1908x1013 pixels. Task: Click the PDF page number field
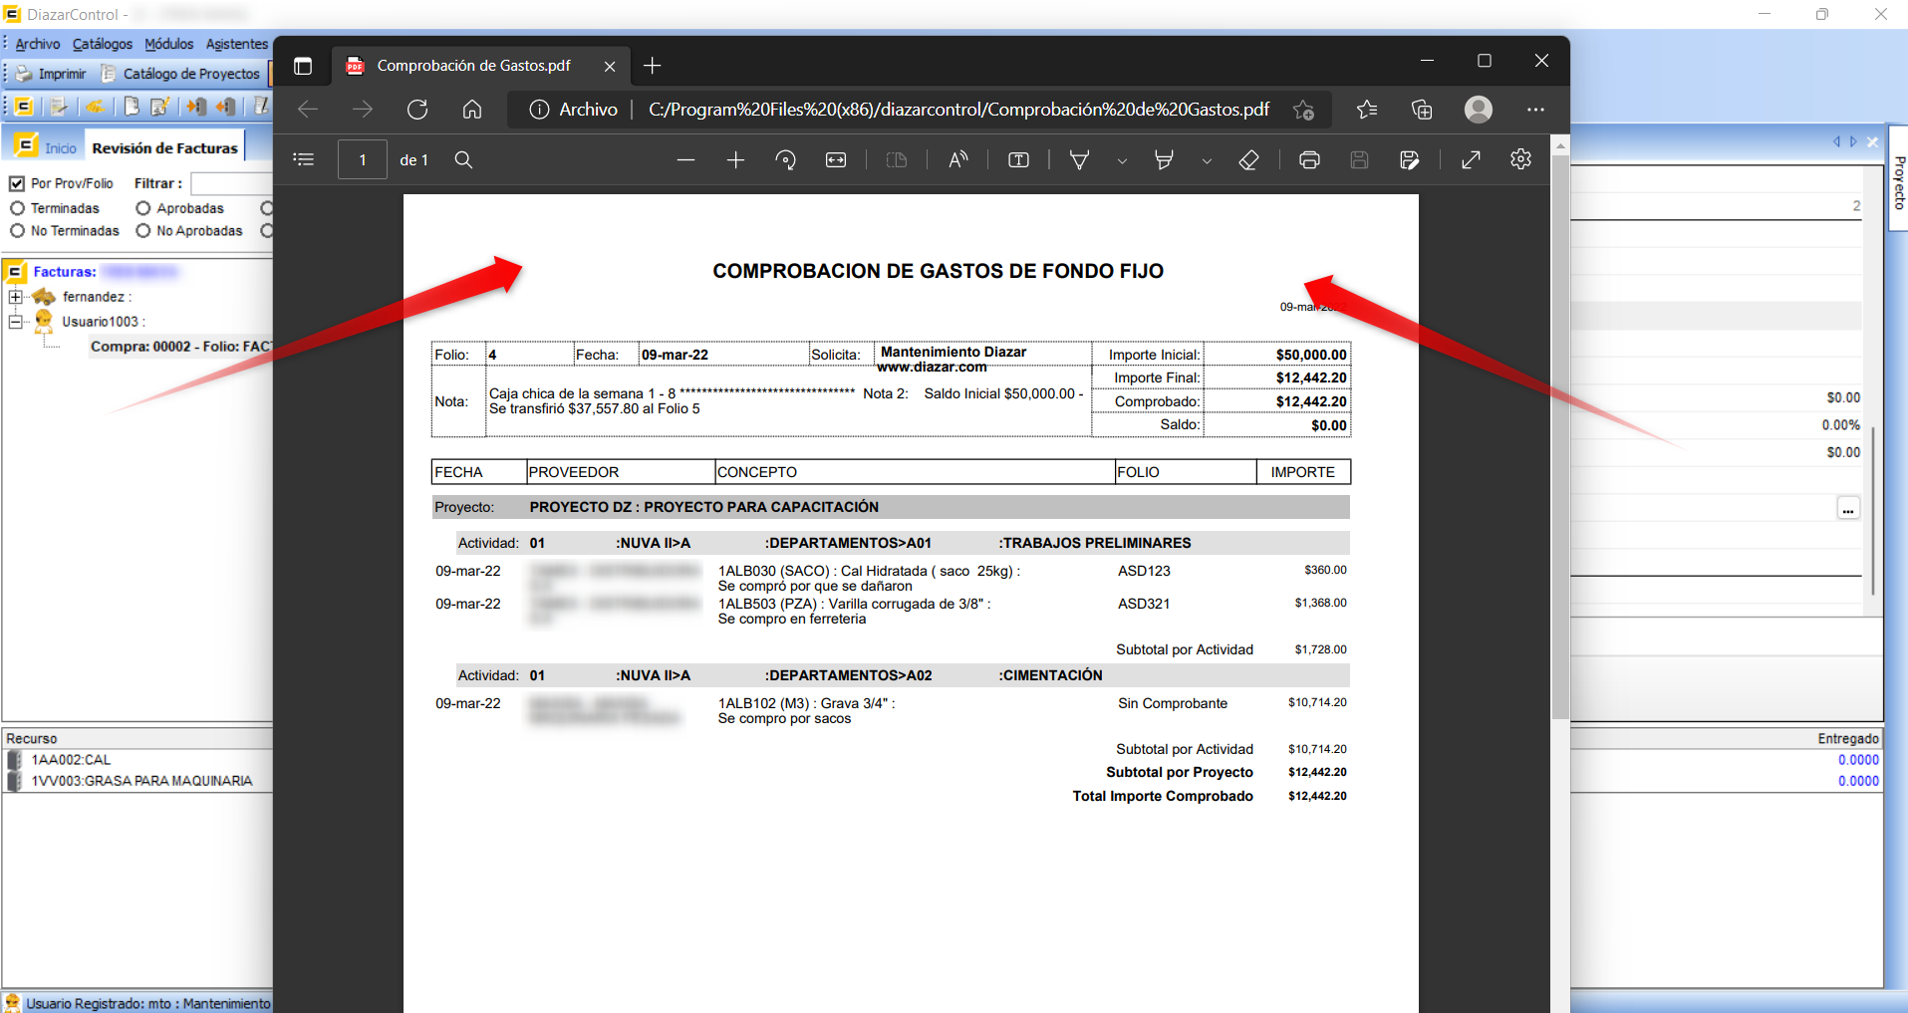point(363,160)
